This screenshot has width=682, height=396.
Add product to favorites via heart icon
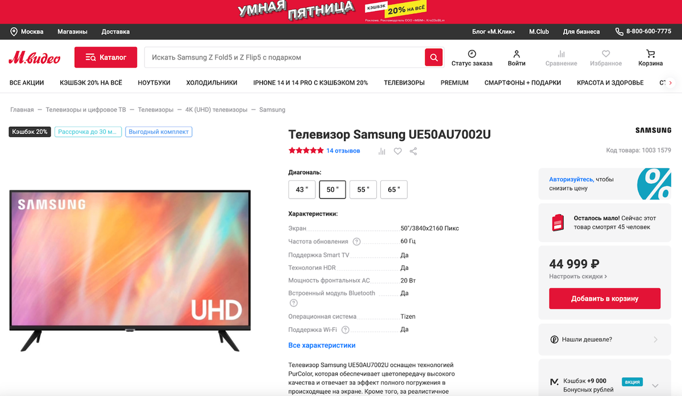click(x=398, y=151)
